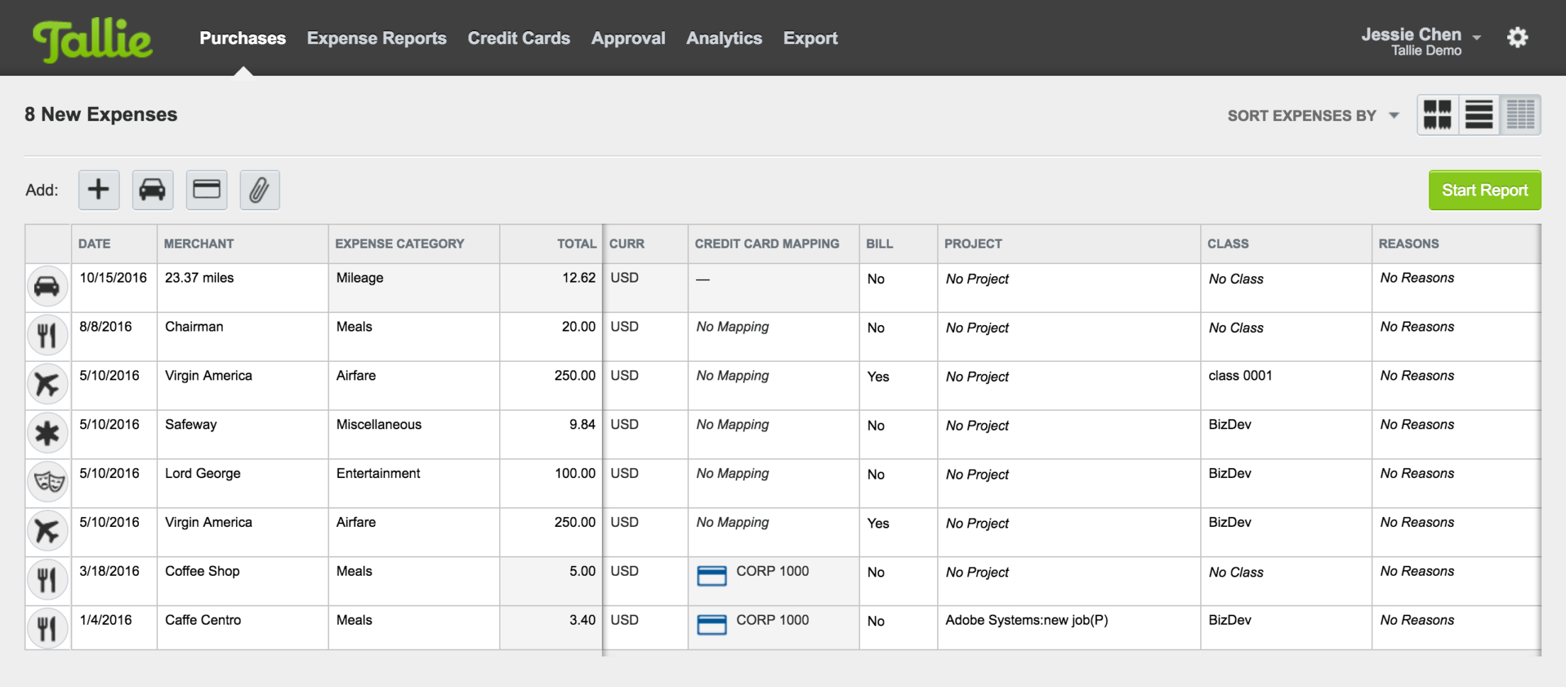Open the Sort Expenses By dropdown
The height and width of the screenshot is (687, 1566).
[x=1311, y=115]
